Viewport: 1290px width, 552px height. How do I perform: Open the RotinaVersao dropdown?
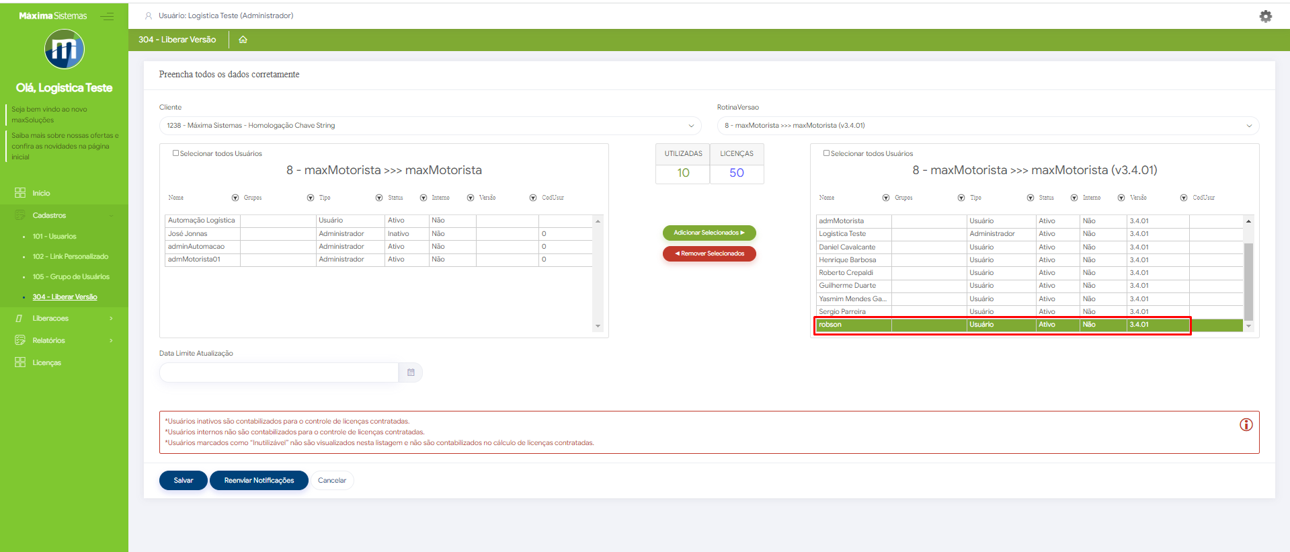click(x=988, y=126)
